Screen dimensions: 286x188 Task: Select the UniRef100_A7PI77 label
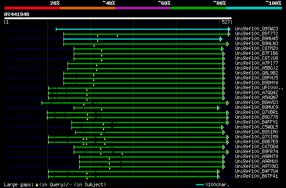[x=257, y=63]
